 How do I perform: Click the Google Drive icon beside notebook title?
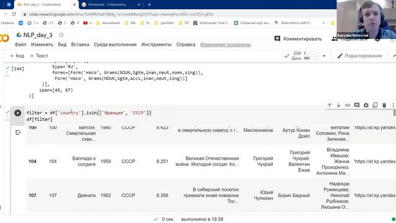[x=19, y=35]
